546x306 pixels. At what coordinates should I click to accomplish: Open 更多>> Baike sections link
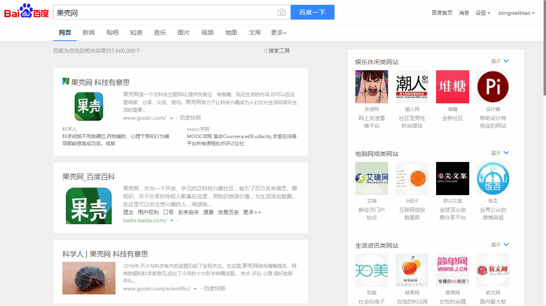point(252,212)
